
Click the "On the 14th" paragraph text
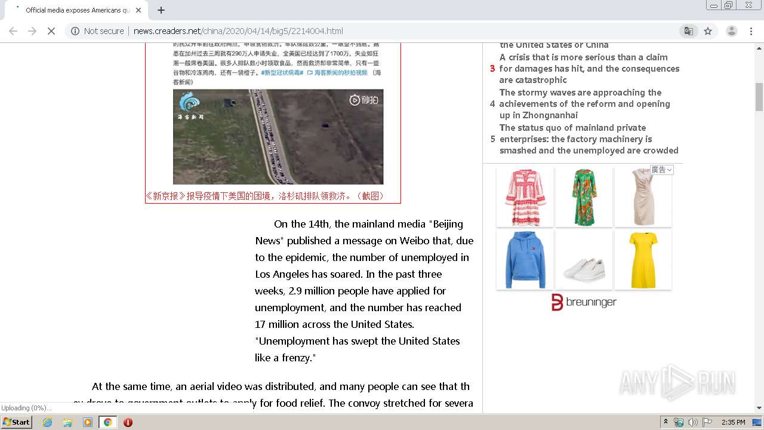364,291
